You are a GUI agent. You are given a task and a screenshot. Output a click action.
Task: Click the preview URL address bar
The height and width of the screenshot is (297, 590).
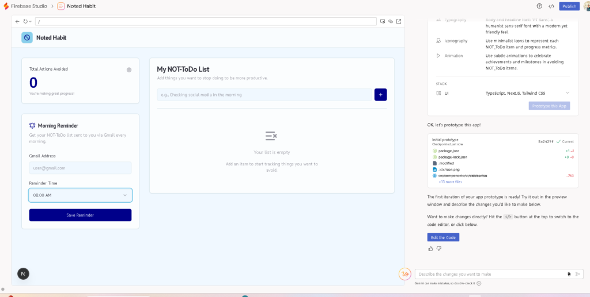pyautogui.click(x=206, y=21)
